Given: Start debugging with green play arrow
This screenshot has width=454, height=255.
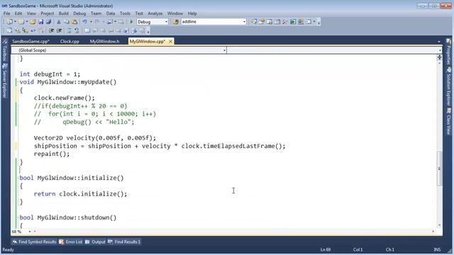Looking at the screenshot, I should tap(131, 22).
